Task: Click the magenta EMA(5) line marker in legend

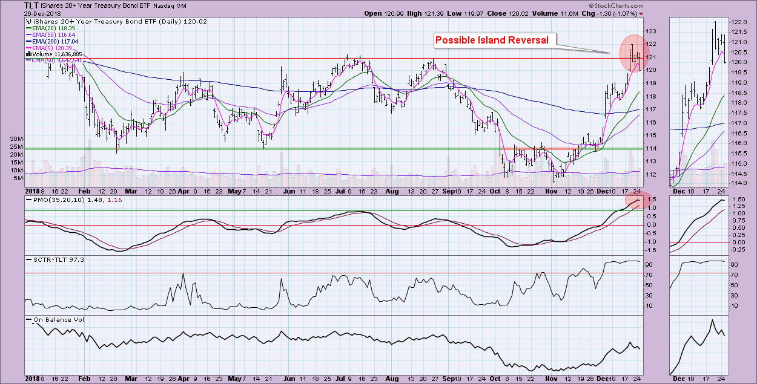Action: [28, 48]
